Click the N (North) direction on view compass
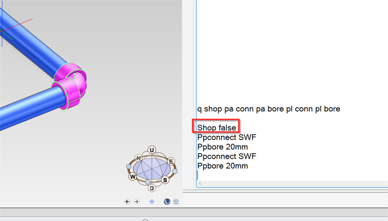388x221 pixels. click(x=138, y=158)
